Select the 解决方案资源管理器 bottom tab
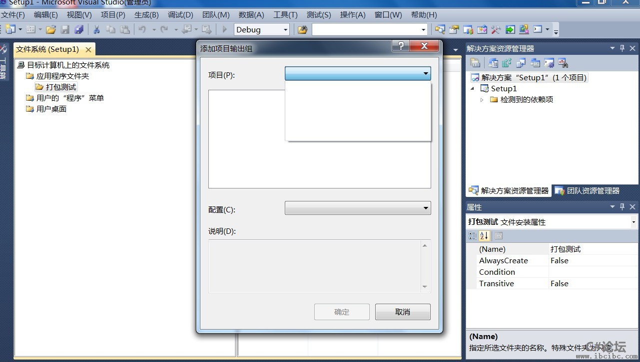Image resolution: width=640 pixels, height=362 pixels. pyautogui.click(x=509, y=190)
